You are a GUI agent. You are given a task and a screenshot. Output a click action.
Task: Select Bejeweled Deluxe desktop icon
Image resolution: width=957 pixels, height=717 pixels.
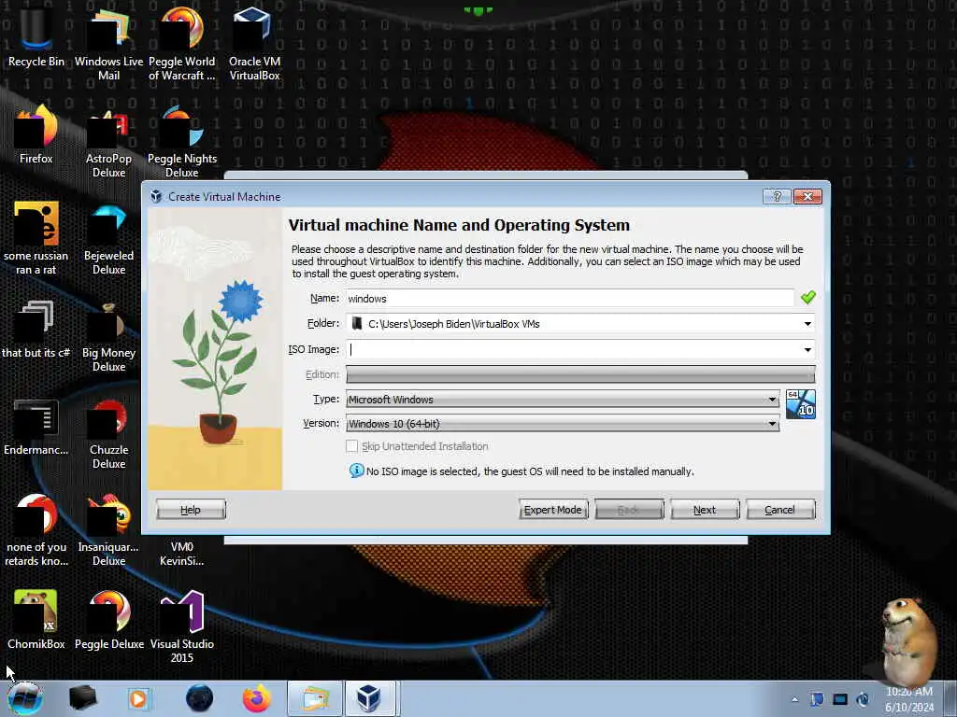(108, 238)
